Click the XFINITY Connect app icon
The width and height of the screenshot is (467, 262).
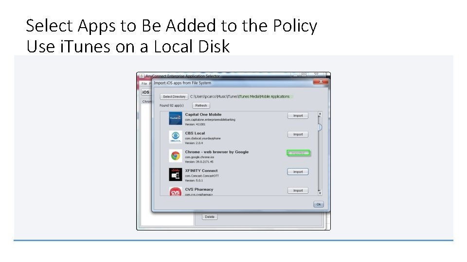pos(176,174)
